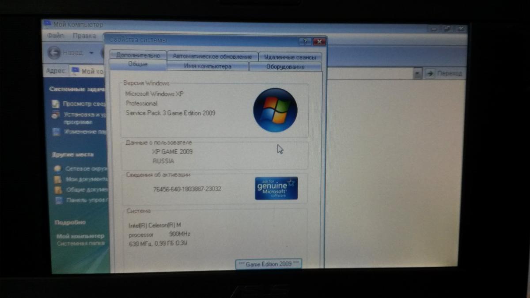Click the Установка и удаление программ icon
Image resolution: width=530 pixels, height=298 pixels.
[x=56, y=115]
